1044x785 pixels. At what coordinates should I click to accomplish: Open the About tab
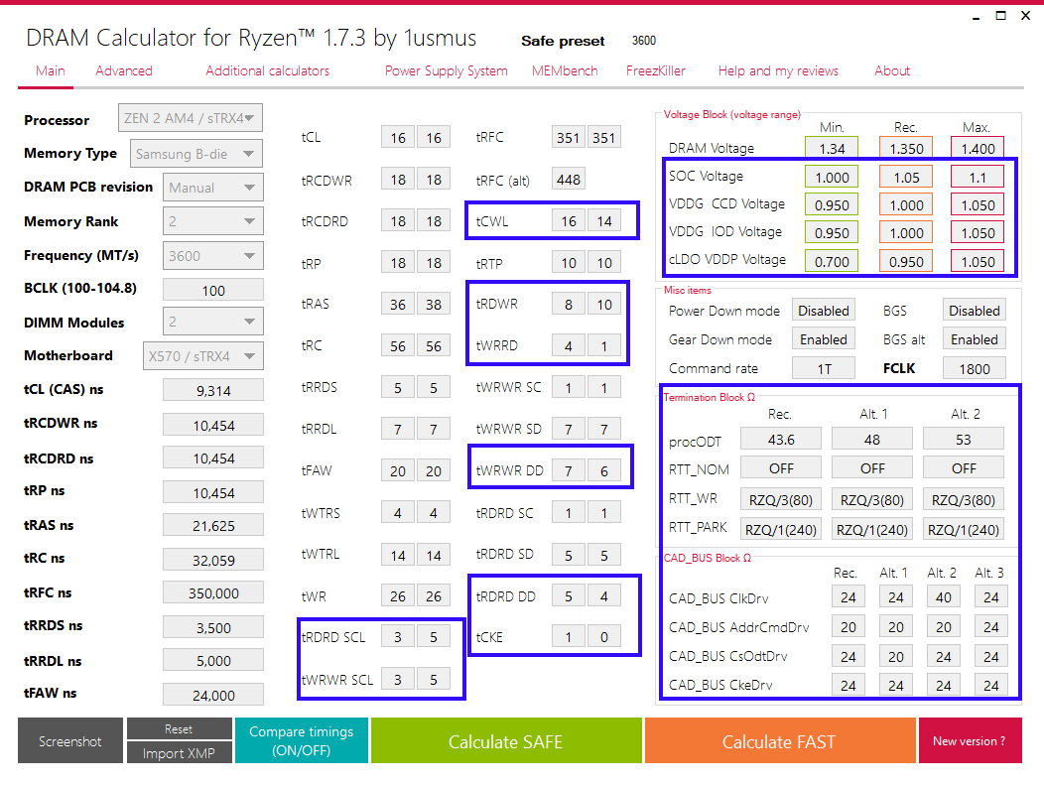[892, 70]
